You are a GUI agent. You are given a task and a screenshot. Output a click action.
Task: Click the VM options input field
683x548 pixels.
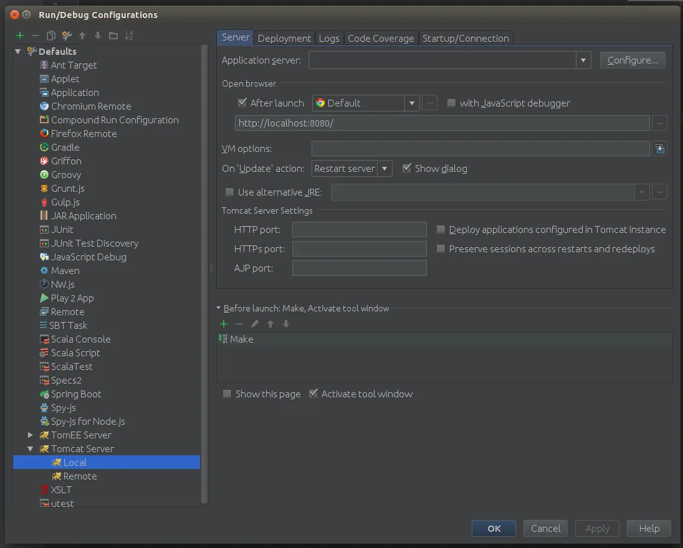click(x=480, y=148)
